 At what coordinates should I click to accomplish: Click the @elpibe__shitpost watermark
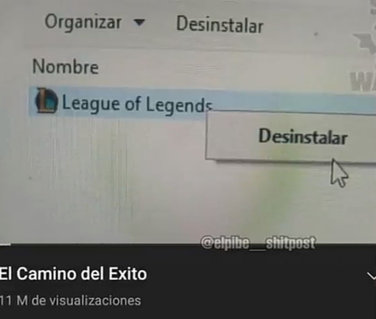point(258,243)
